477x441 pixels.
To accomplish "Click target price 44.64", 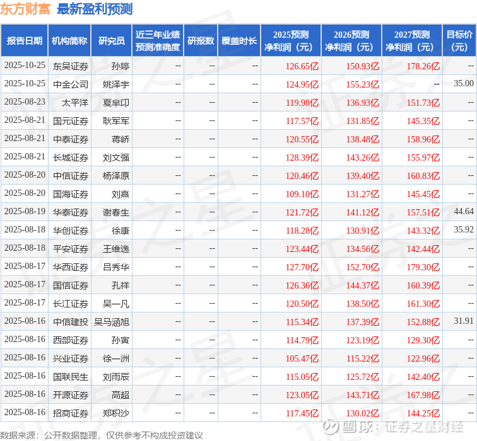I will 464,211.
